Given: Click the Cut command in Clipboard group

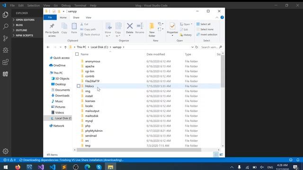Looking at the screenshot, I should (84, 24).
